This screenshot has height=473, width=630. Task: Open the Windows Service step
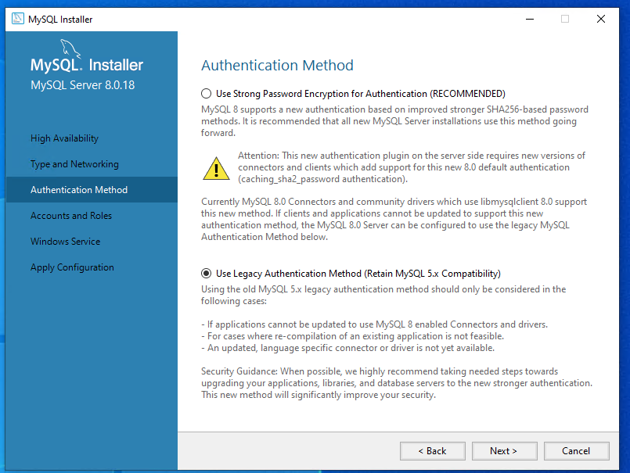point(65,242)
